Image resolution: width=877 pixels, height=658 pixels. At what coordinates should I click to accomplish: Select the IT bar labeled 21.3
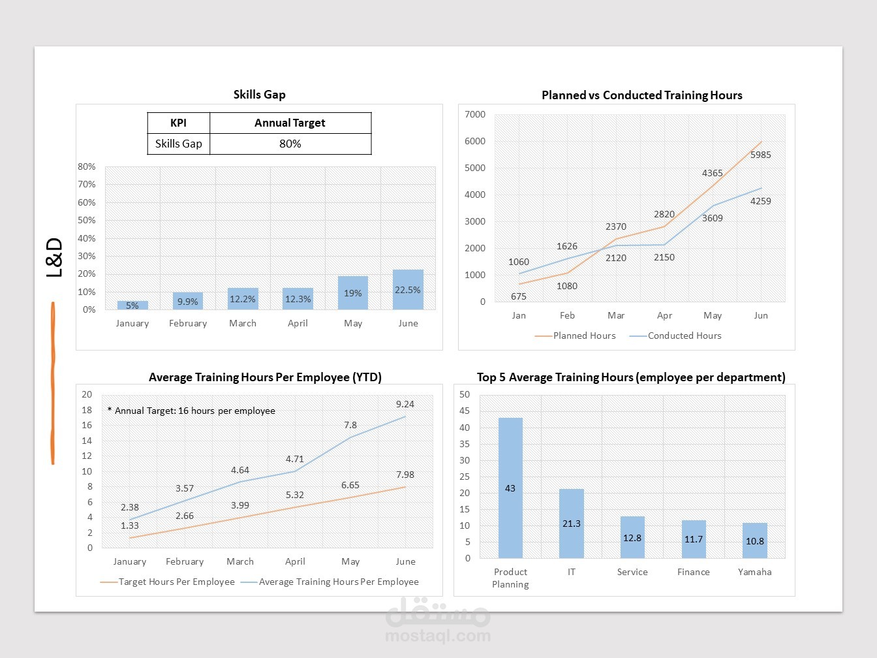pyautogui.click(x=572, y=524)
